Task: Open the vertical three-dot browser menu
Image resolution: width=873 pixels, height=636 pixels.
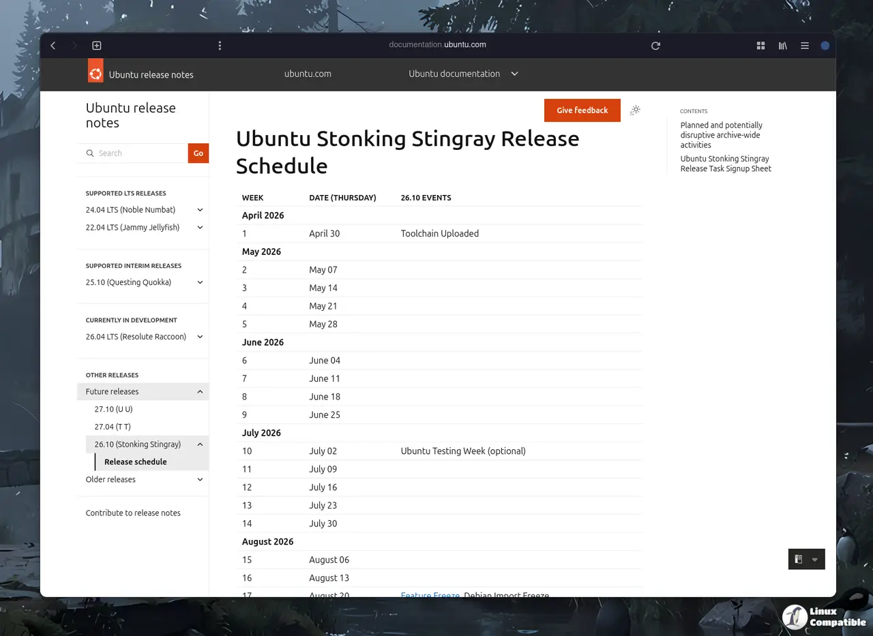Action: pyautogui.click(x=220, y=46)
